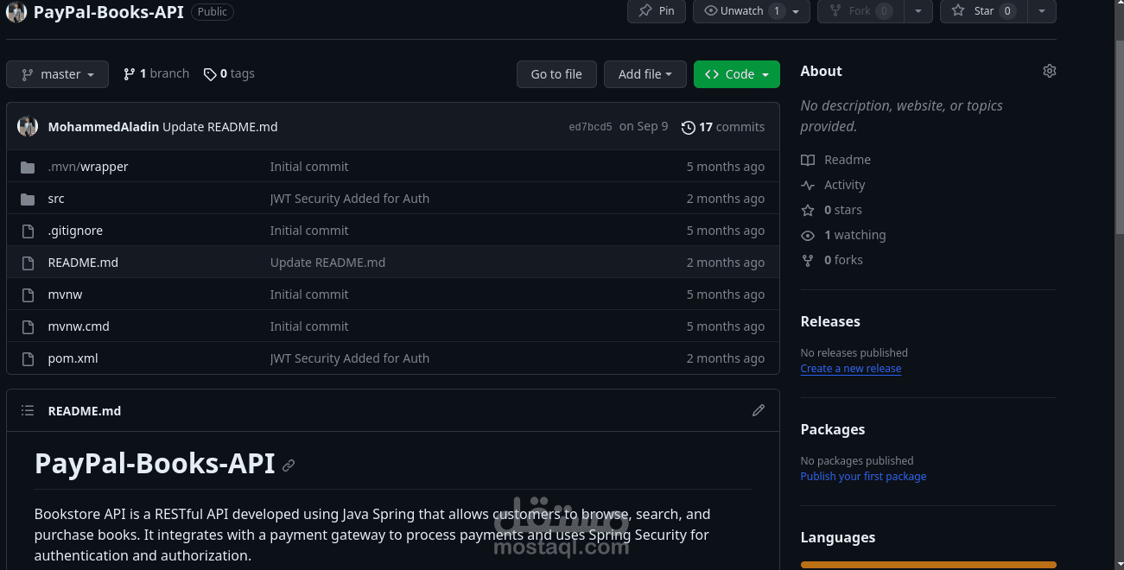Click the mvnw.cmd file icon
Screen dimensions: 1124x570
click(28, 326)
